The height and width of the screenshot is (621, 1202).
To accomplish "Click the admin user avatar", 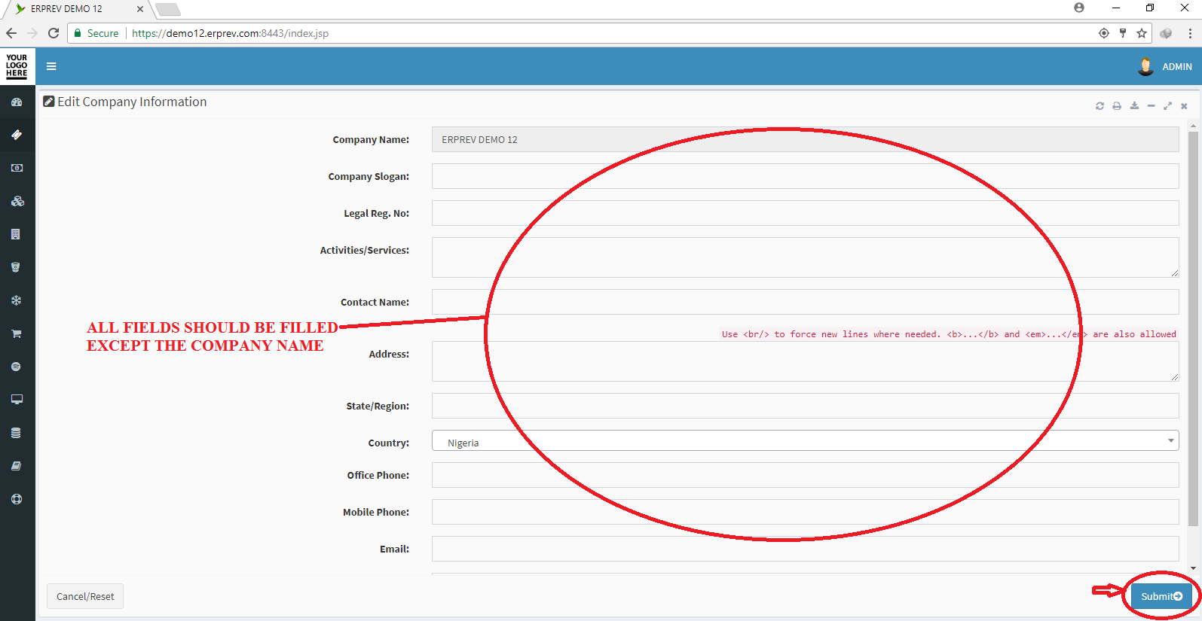I will [1145, 66].
